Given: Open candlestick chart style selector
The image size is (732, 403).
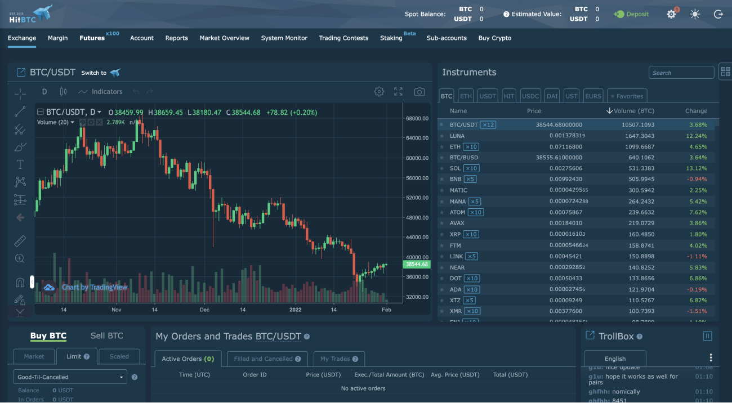Looking at the screenshot, I should tap(63, 91).
